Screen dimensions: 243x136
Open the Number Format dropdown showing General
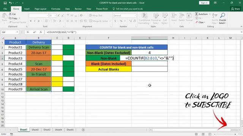[135, 15]
